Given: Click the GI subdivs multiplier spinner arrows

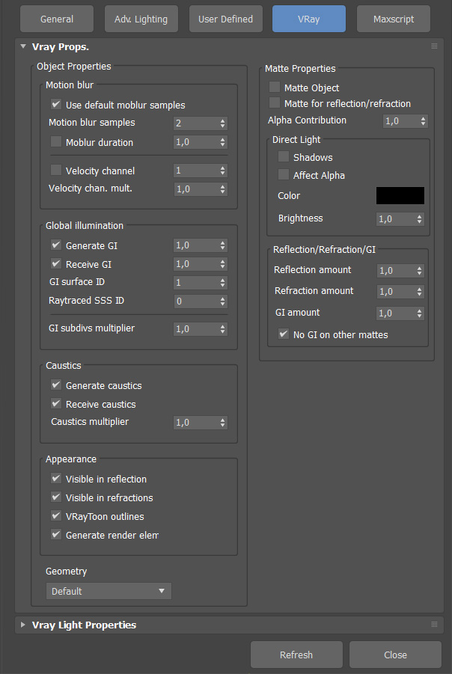Looking at the screenshot, I should (x=222, y=329).
